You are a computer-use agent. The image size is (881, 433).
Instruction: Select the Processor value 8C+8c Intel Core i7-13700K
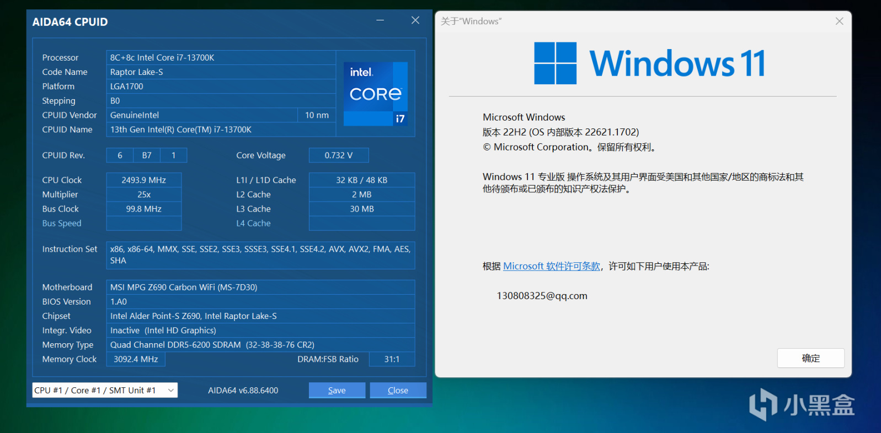[x=221, y=57]
